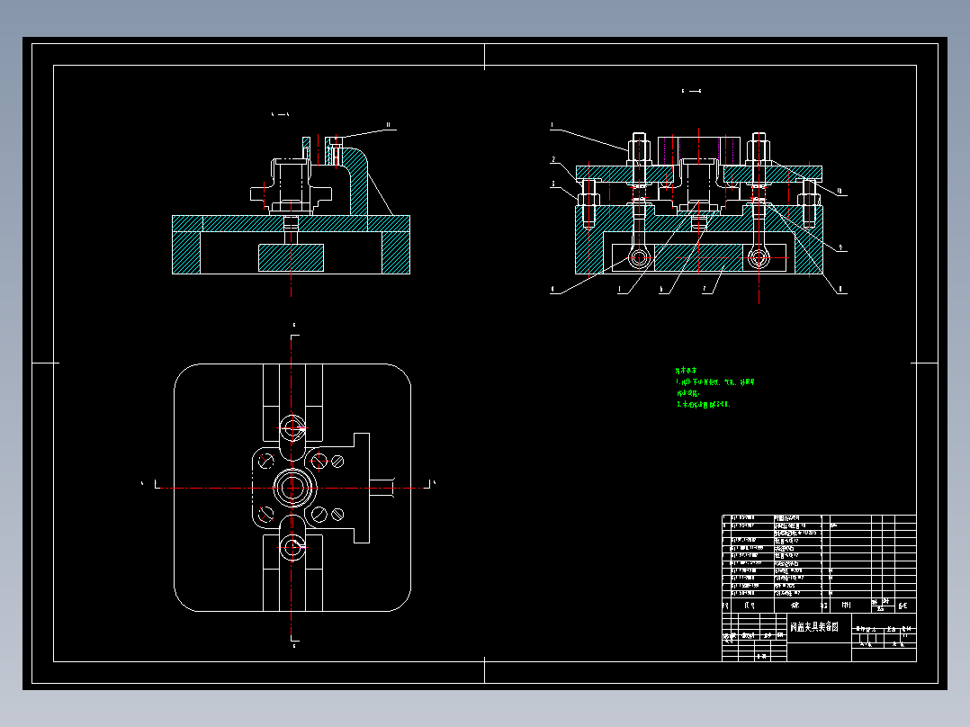Image resolution: width=970 pixels, height=727 pixels.
Task: Click callout number 11 above left section view
Action: tap(389, 125)
